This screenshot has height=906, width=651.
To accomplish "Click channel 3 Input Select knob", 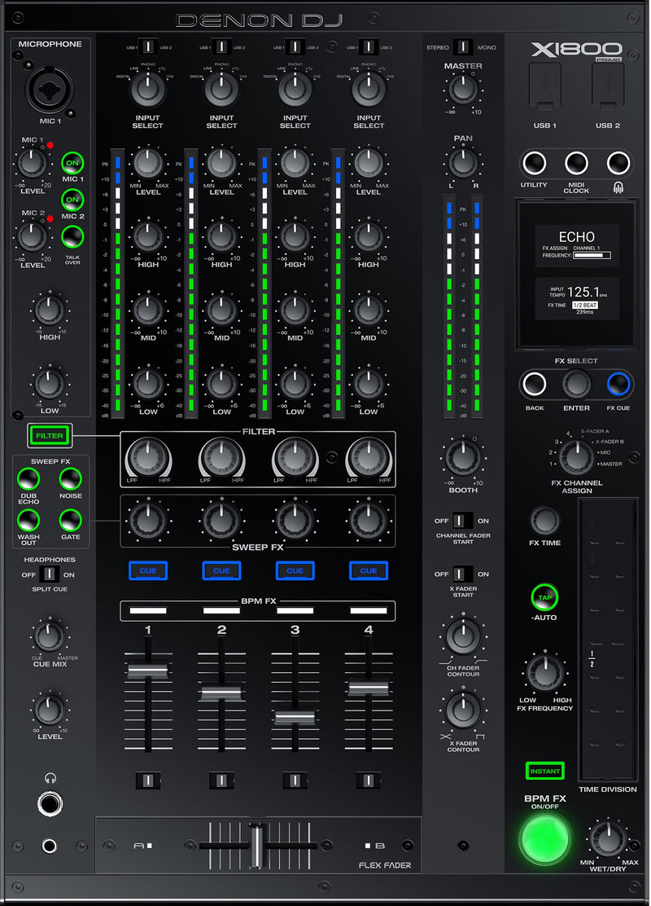I will (x=295, y=89).
